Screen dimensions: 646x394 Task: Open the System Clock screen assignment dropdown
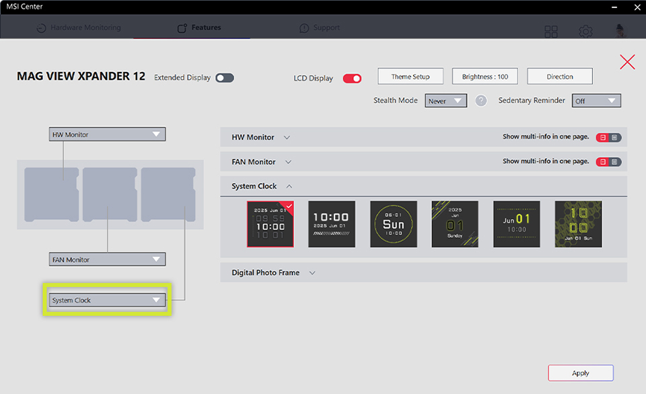(107, 300)
